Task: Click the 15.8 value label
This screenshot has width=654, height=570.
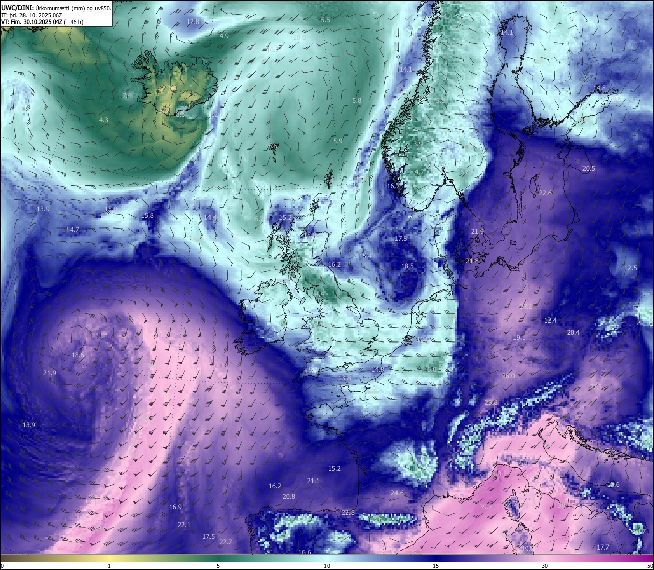Action: [x=147, y=216]
